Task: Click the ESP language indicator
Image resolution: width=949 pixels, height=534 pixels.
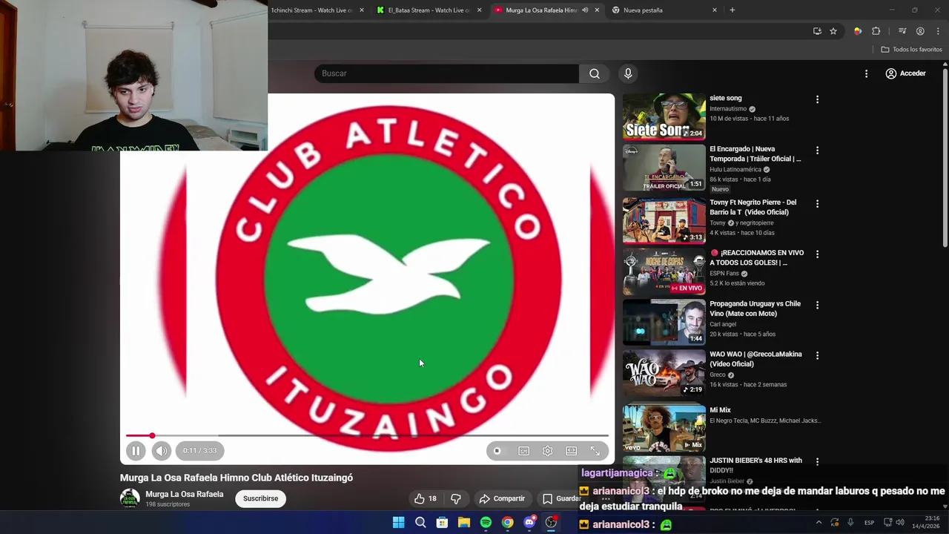Action: click(x=870, y=522)
